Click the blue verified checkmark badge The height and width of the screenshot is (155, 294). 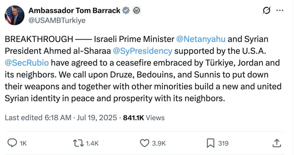pos(126,11)
